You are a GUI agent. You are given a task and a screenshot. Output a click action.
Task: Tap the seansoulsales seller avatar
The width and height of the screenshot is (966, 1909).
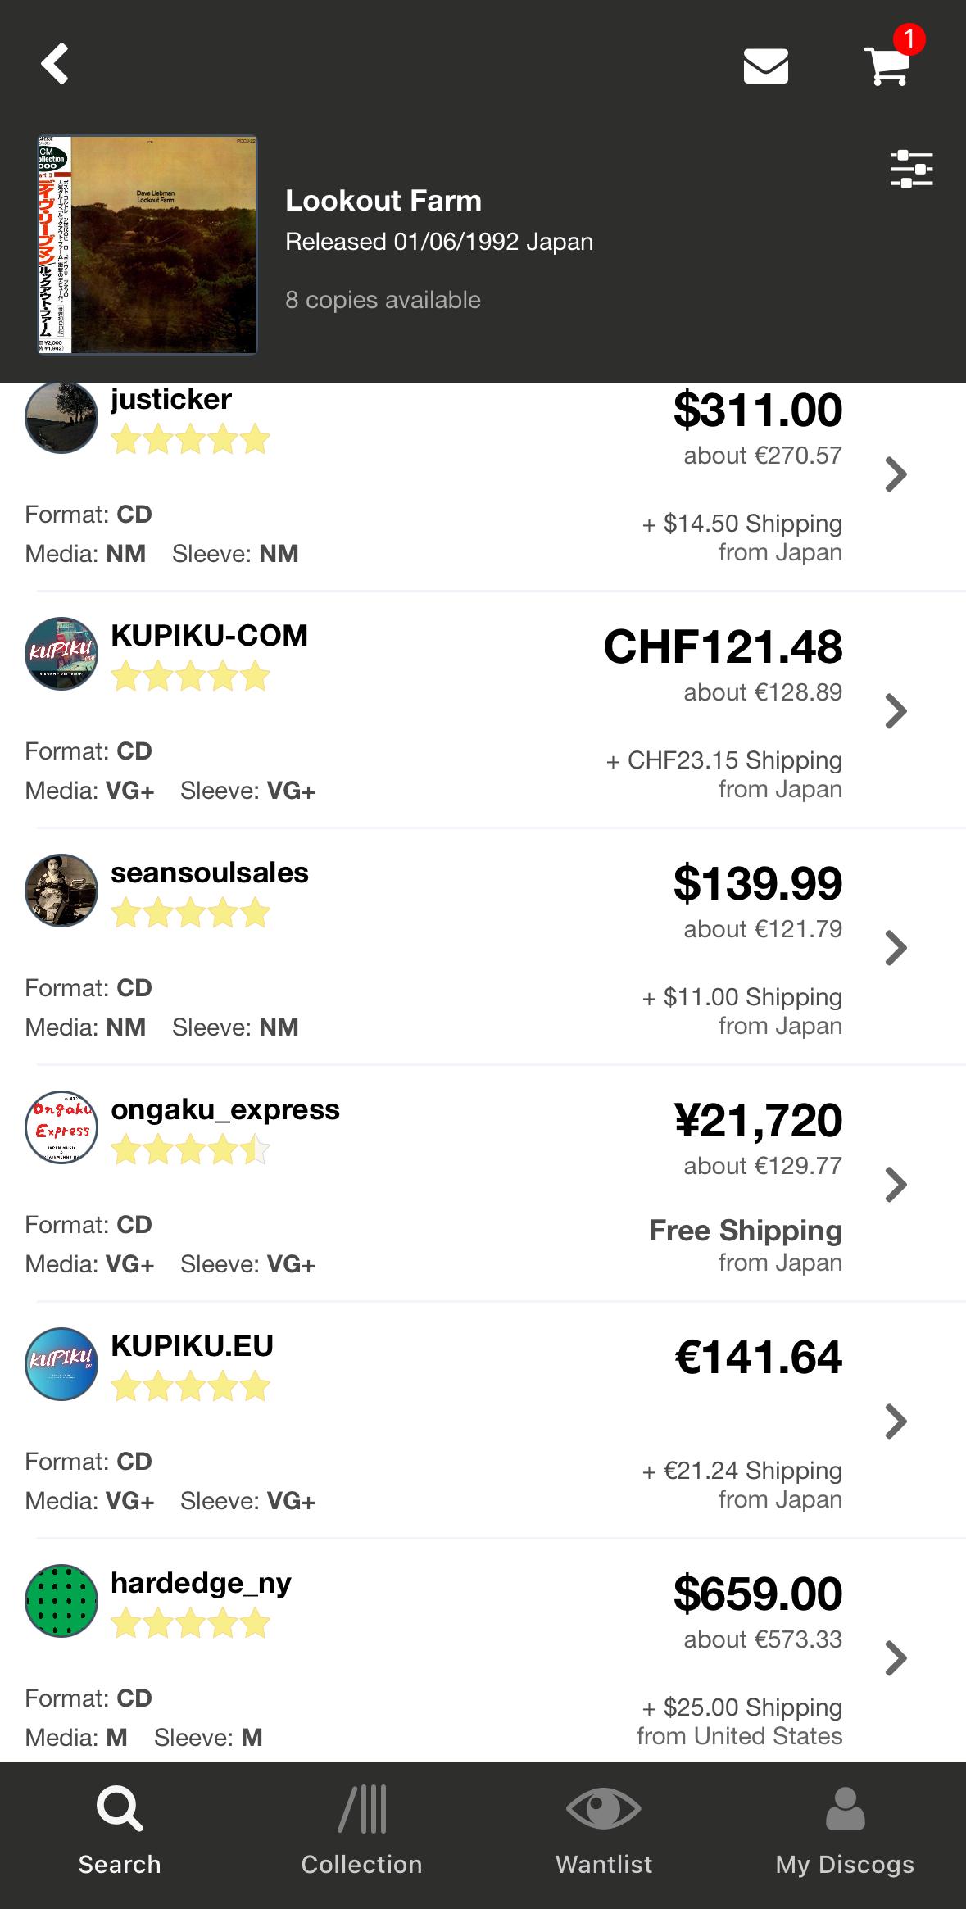tap(61, 891)
